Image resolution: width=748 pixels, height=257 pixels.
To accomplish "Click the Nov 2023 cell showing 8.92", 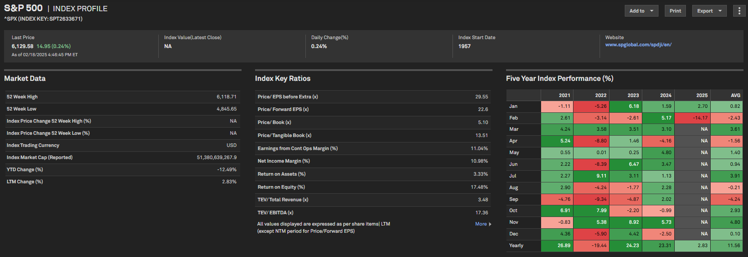I will [x=626, y=222].
